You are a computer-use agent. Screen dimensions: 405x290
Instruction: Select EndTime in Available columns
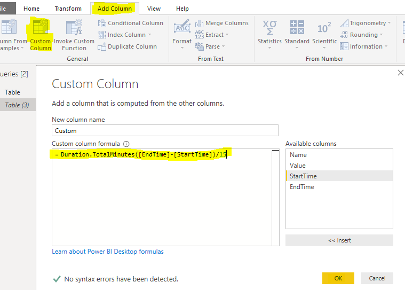(339, 187)
